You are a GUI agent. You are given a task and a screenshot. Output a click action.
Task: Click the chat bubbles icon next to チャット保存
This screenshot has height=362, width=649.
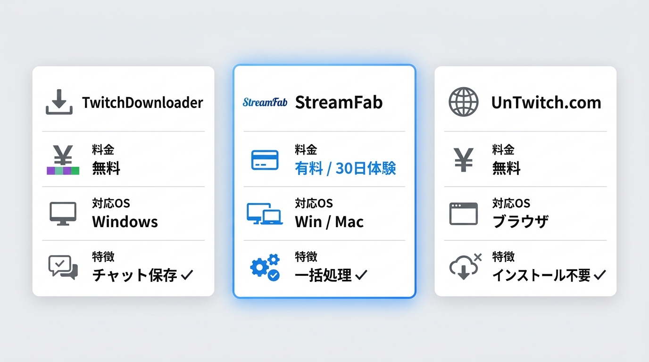pos(63,268)
